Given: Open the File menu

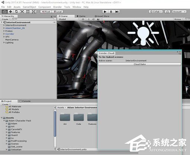Looking at the screenshot, I should point(3,7).
